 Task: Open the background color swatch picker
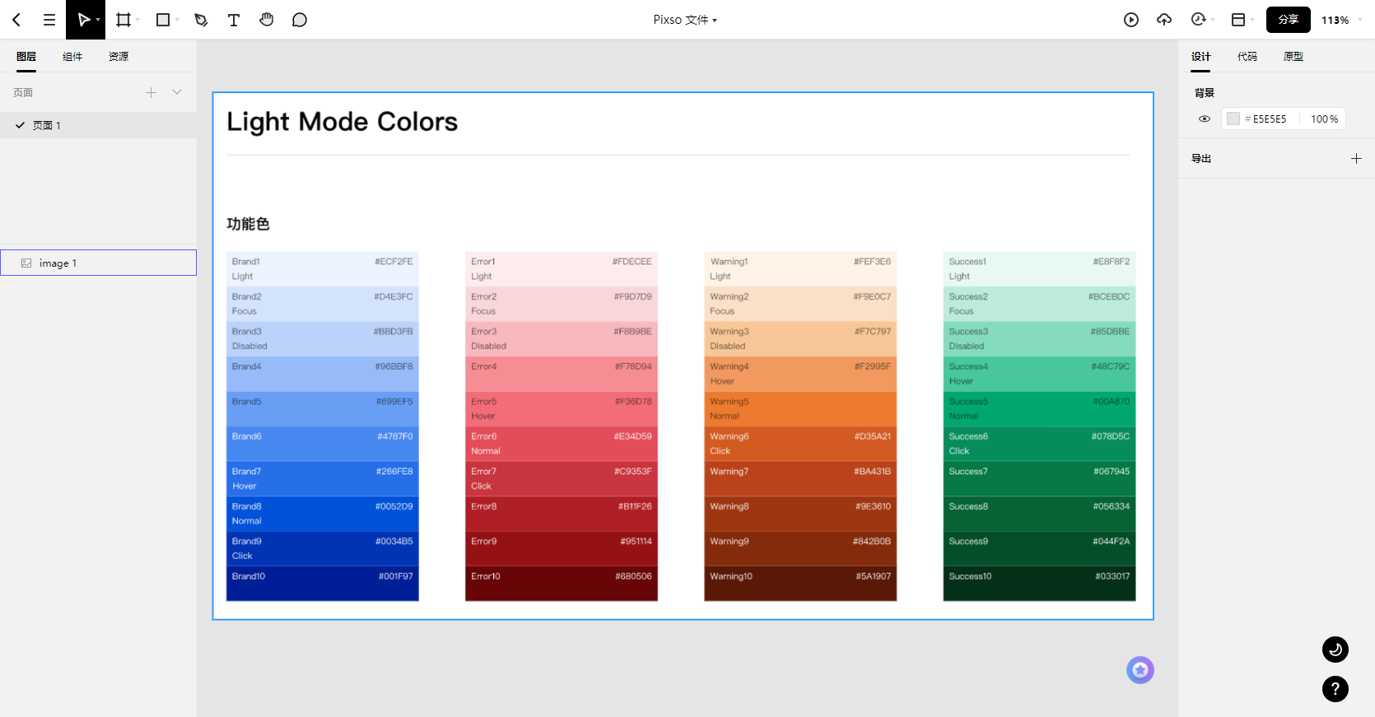[x=1233, y=119]
